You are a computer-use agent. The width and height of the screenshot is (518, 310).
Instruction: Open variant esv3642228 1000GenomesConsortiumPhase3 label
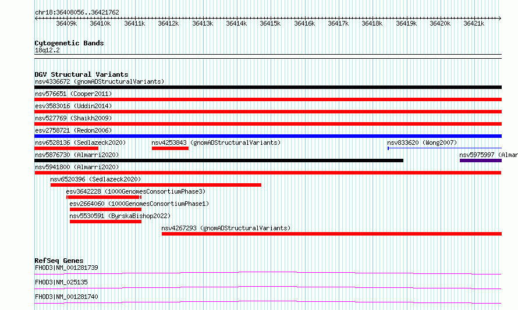(136, 191)
